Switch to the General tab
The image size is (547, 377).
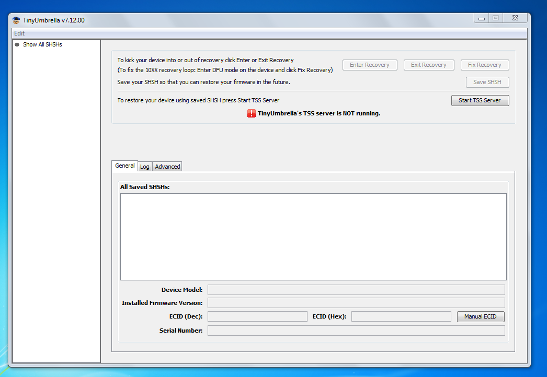pos(124,166)
